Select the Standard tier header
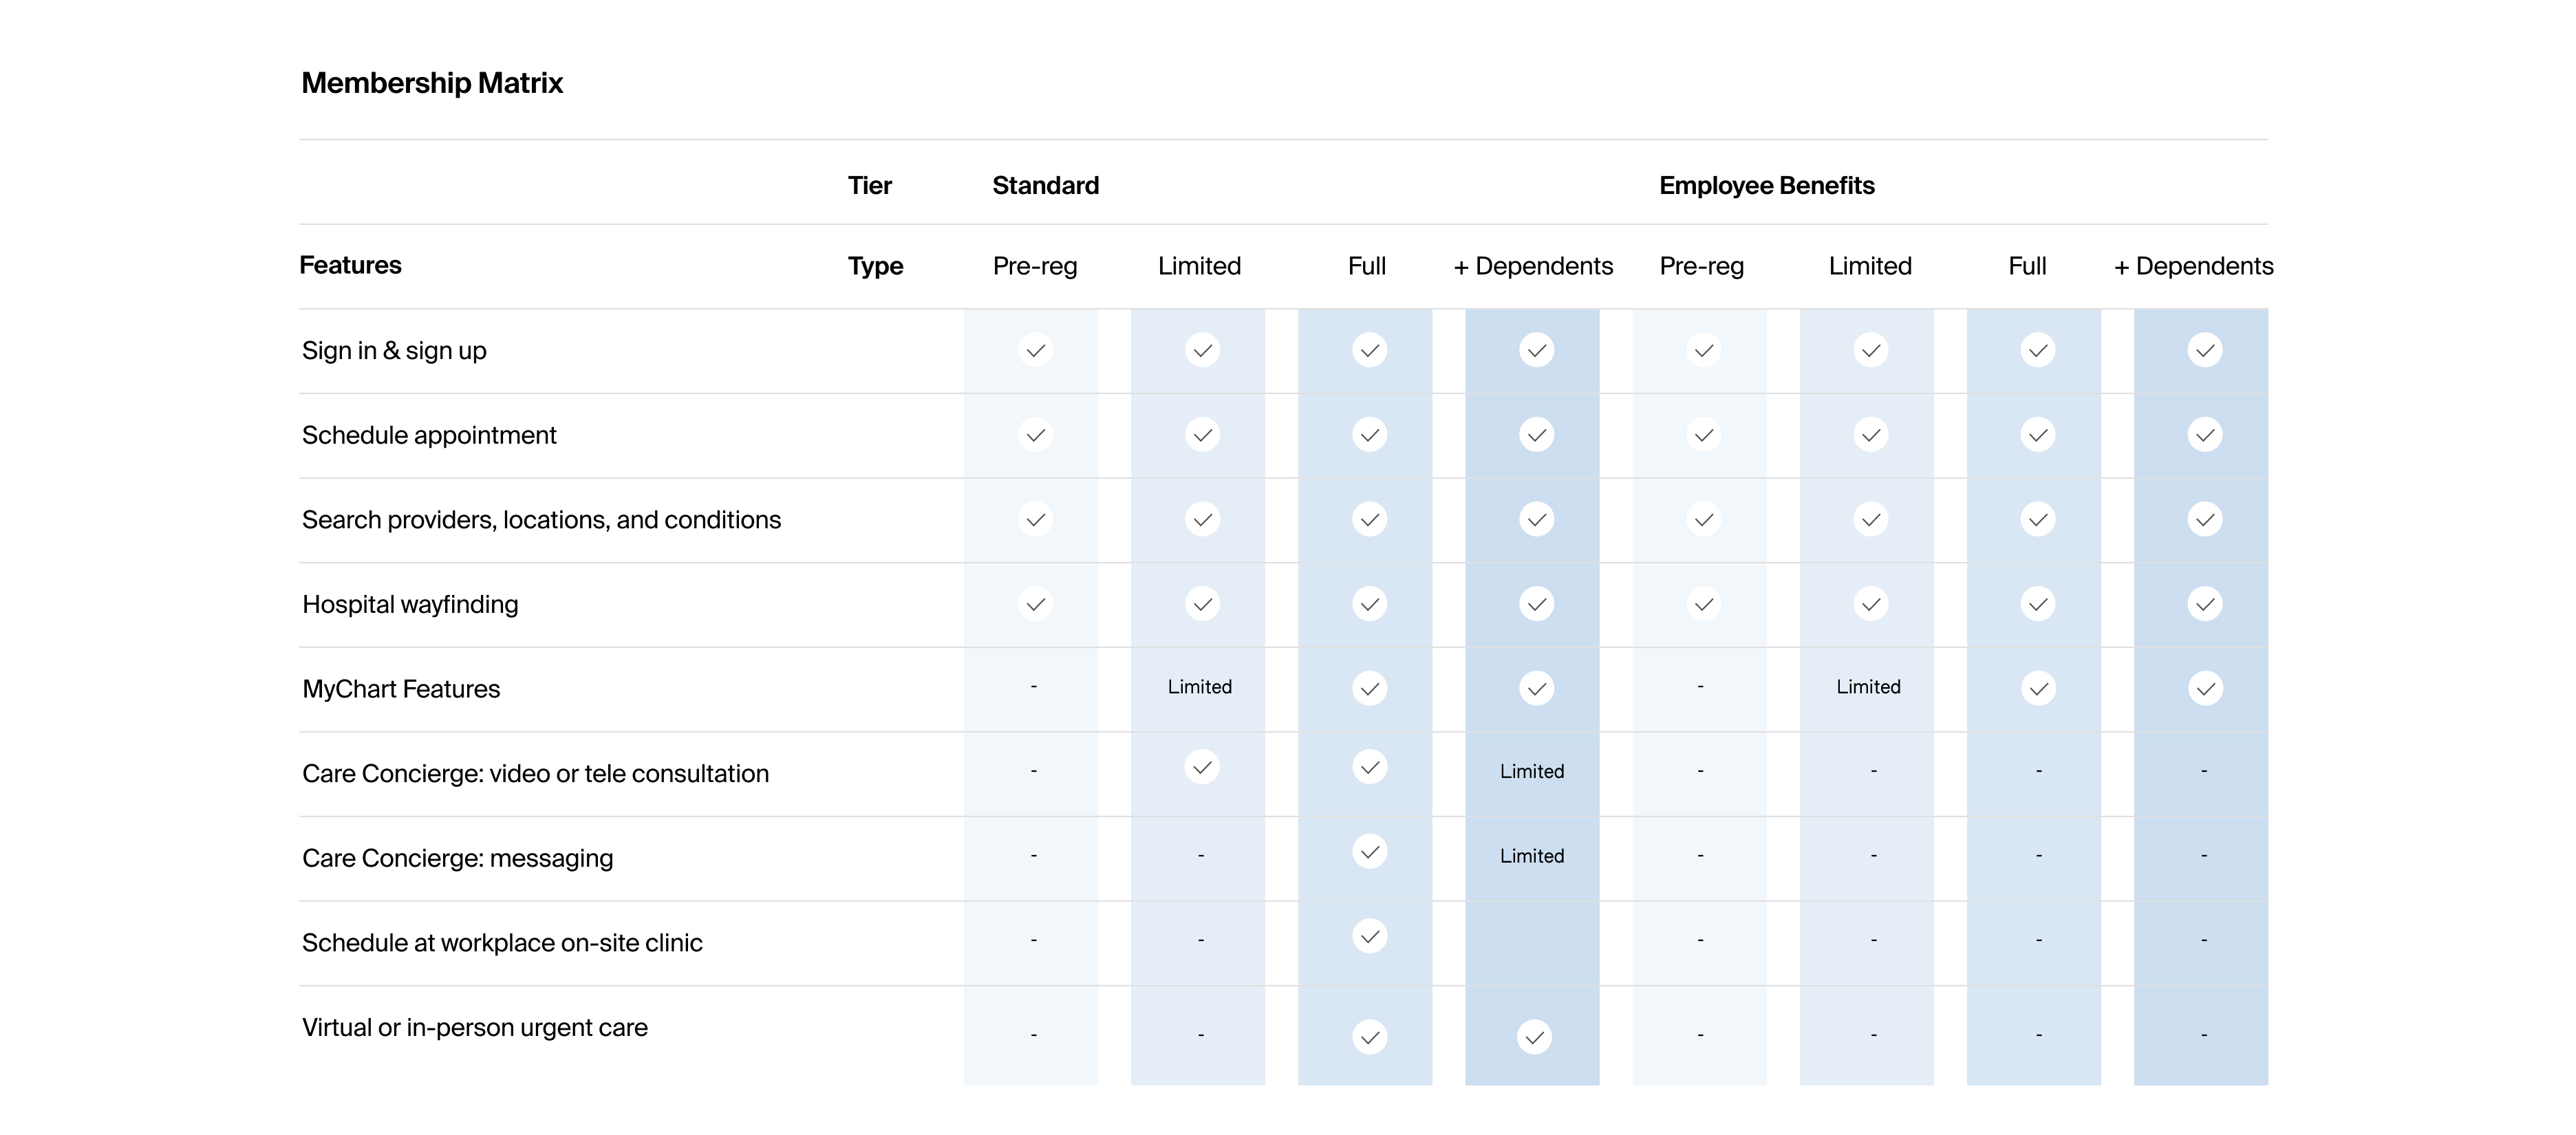Screen dimensions: 2576x1135 tap(1045, 186)
